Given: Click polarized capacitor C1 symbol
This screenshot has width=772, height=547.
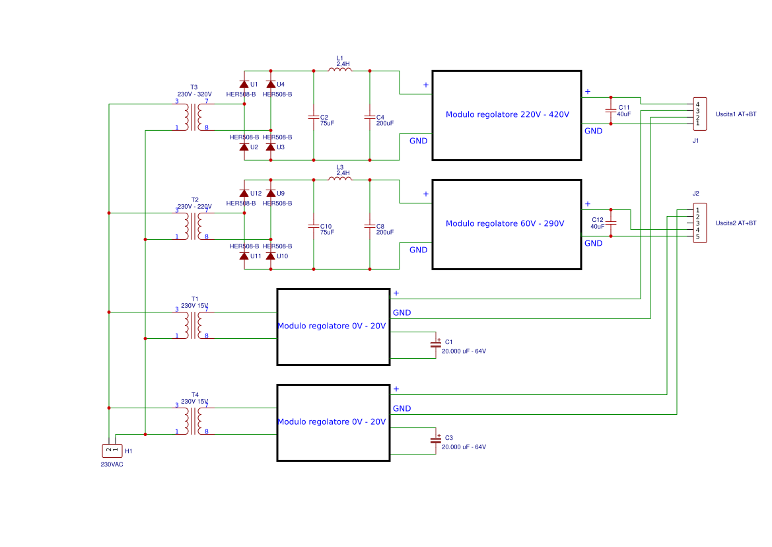Looking at the screenshot, I should tap(436, 343).
